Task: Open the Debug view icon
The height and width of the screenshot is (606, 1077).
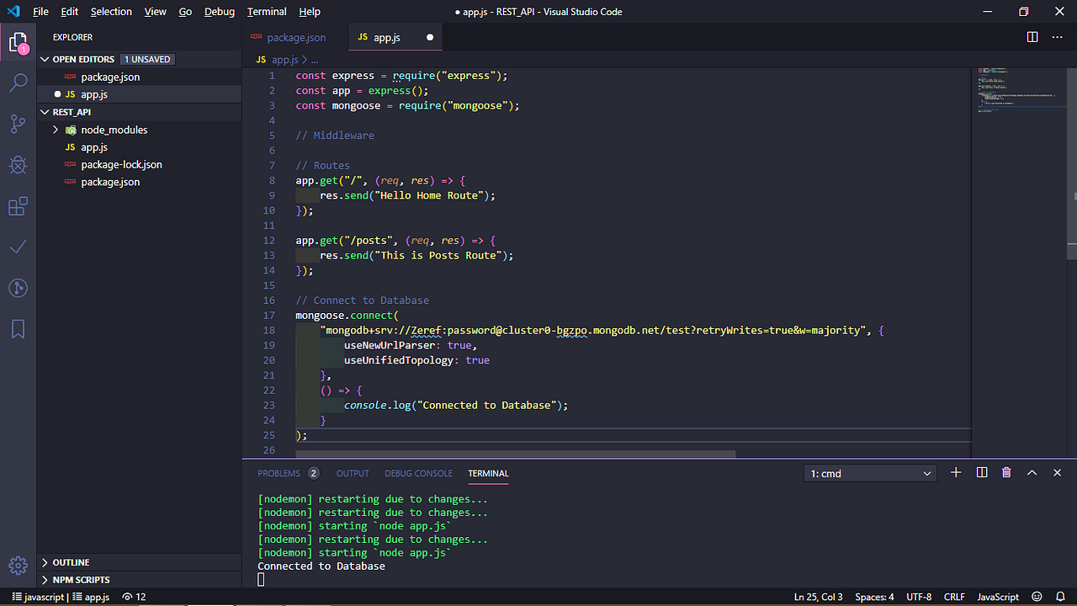Action: tap(18, 165)
